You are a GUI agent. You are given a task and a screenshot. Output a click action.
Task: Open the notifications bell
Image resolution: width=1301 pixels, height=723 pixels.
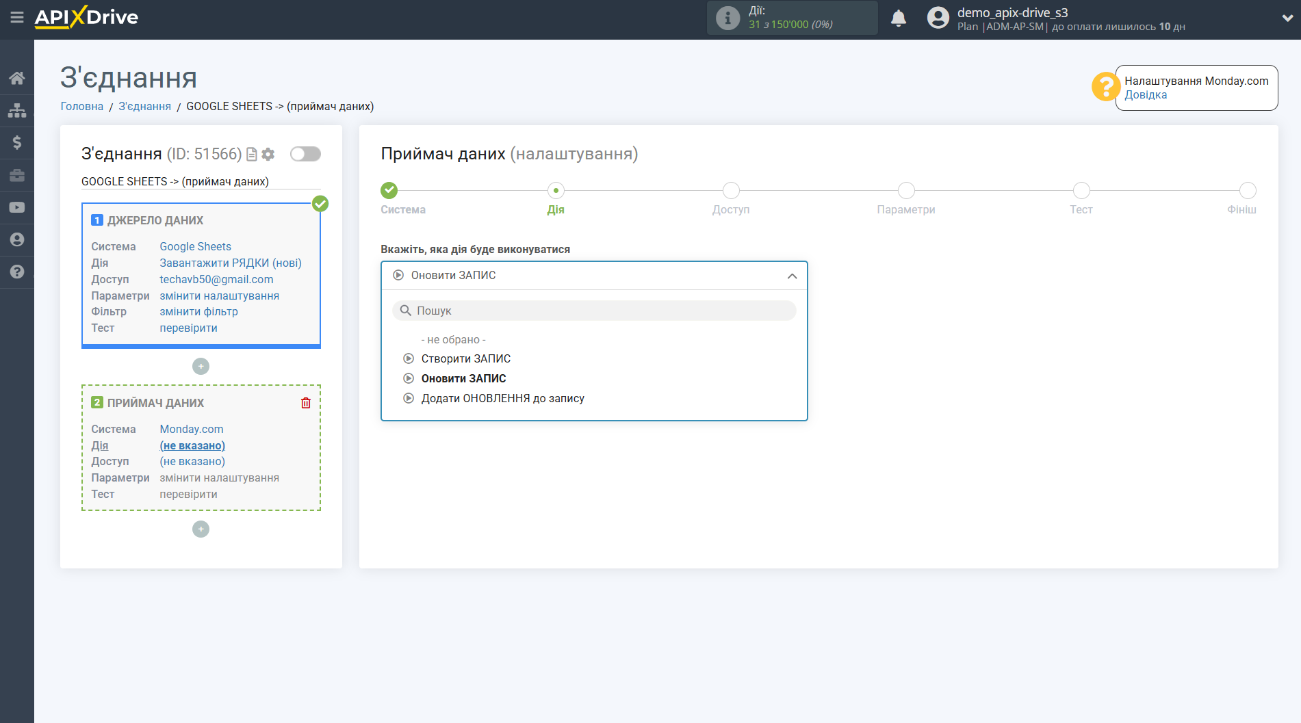(899, 18)
